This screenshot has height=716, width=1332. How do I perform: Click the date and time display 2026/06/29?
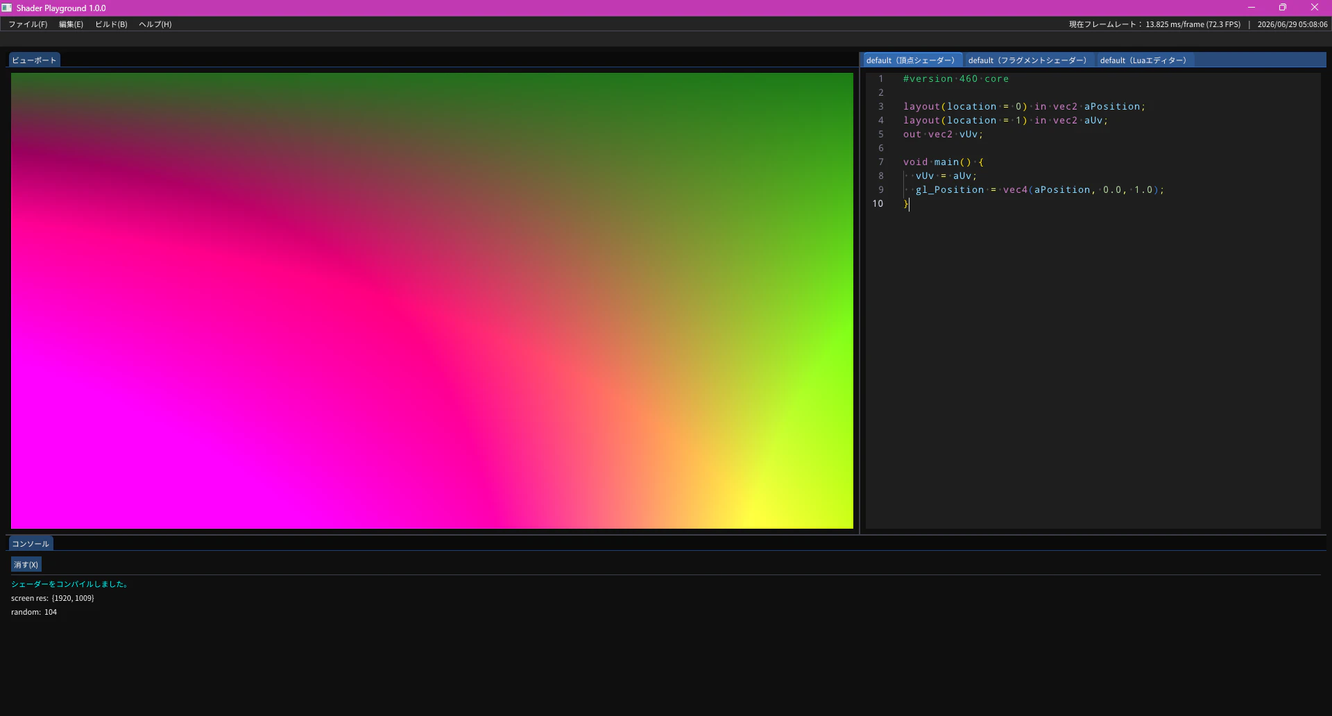(1292, 24)
